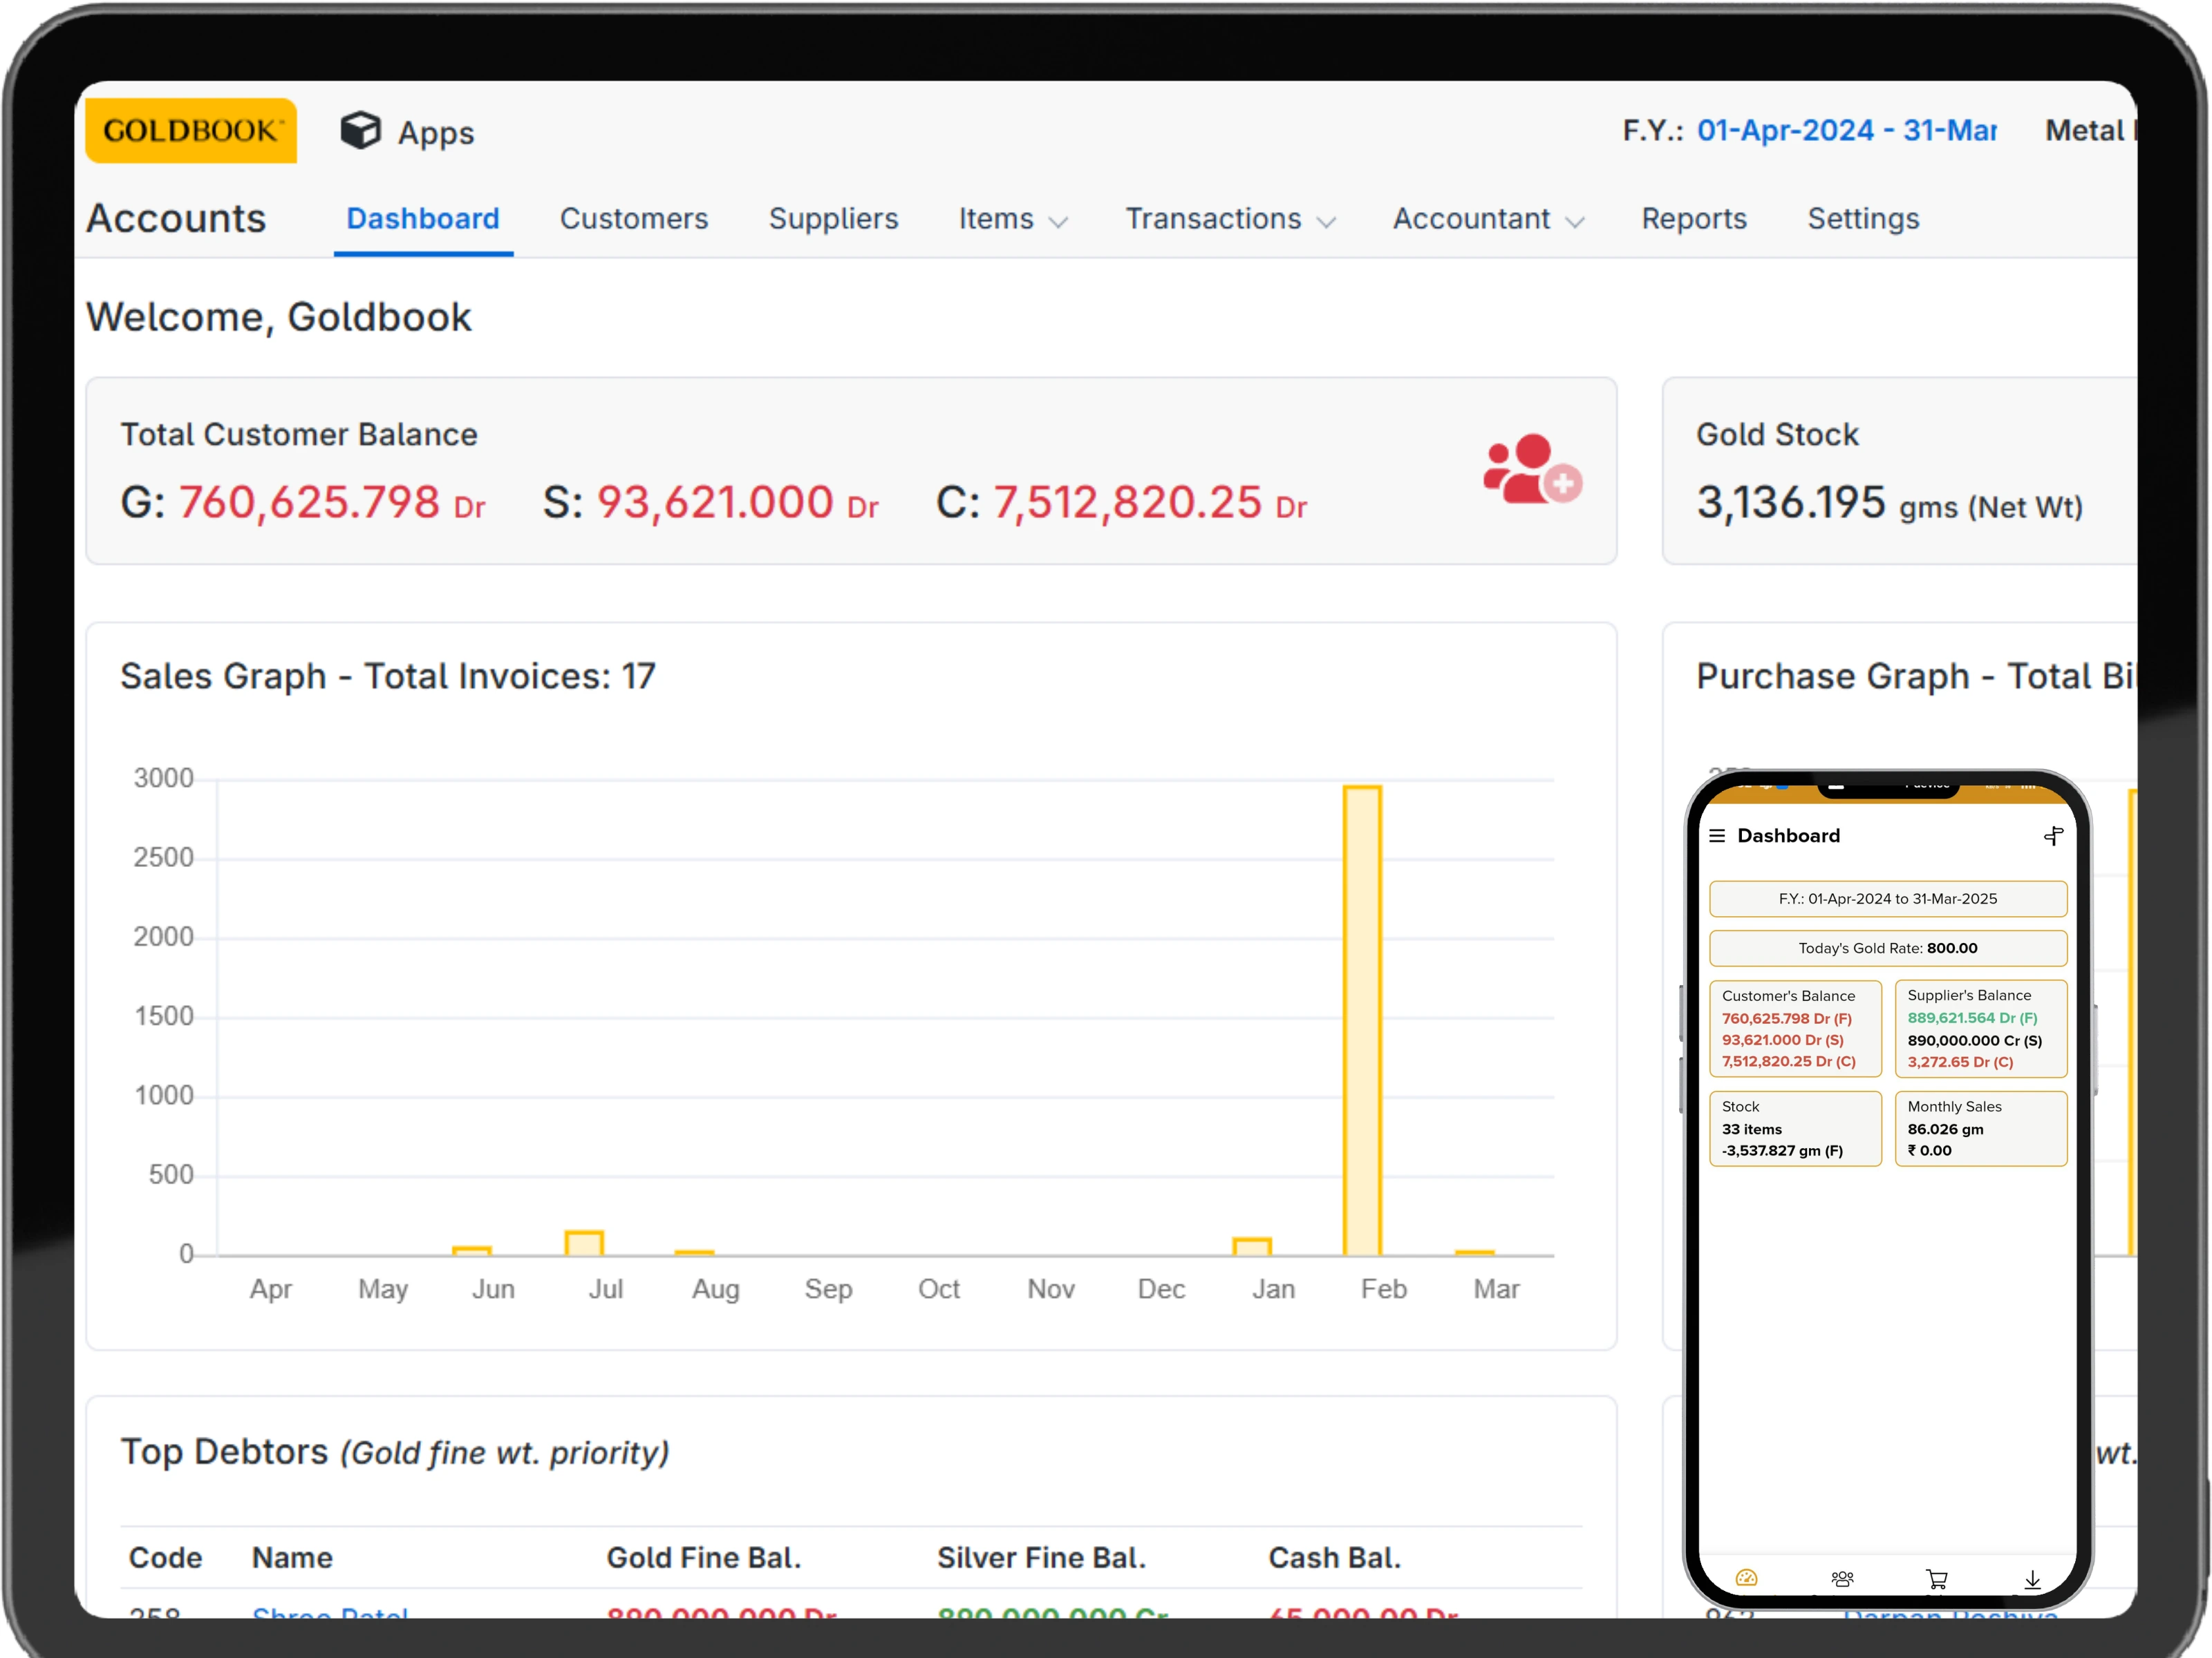This screenshot has width=2212, height=1658.
Task: Tap the signpost icon on phone header
Action: point(2053,835)
